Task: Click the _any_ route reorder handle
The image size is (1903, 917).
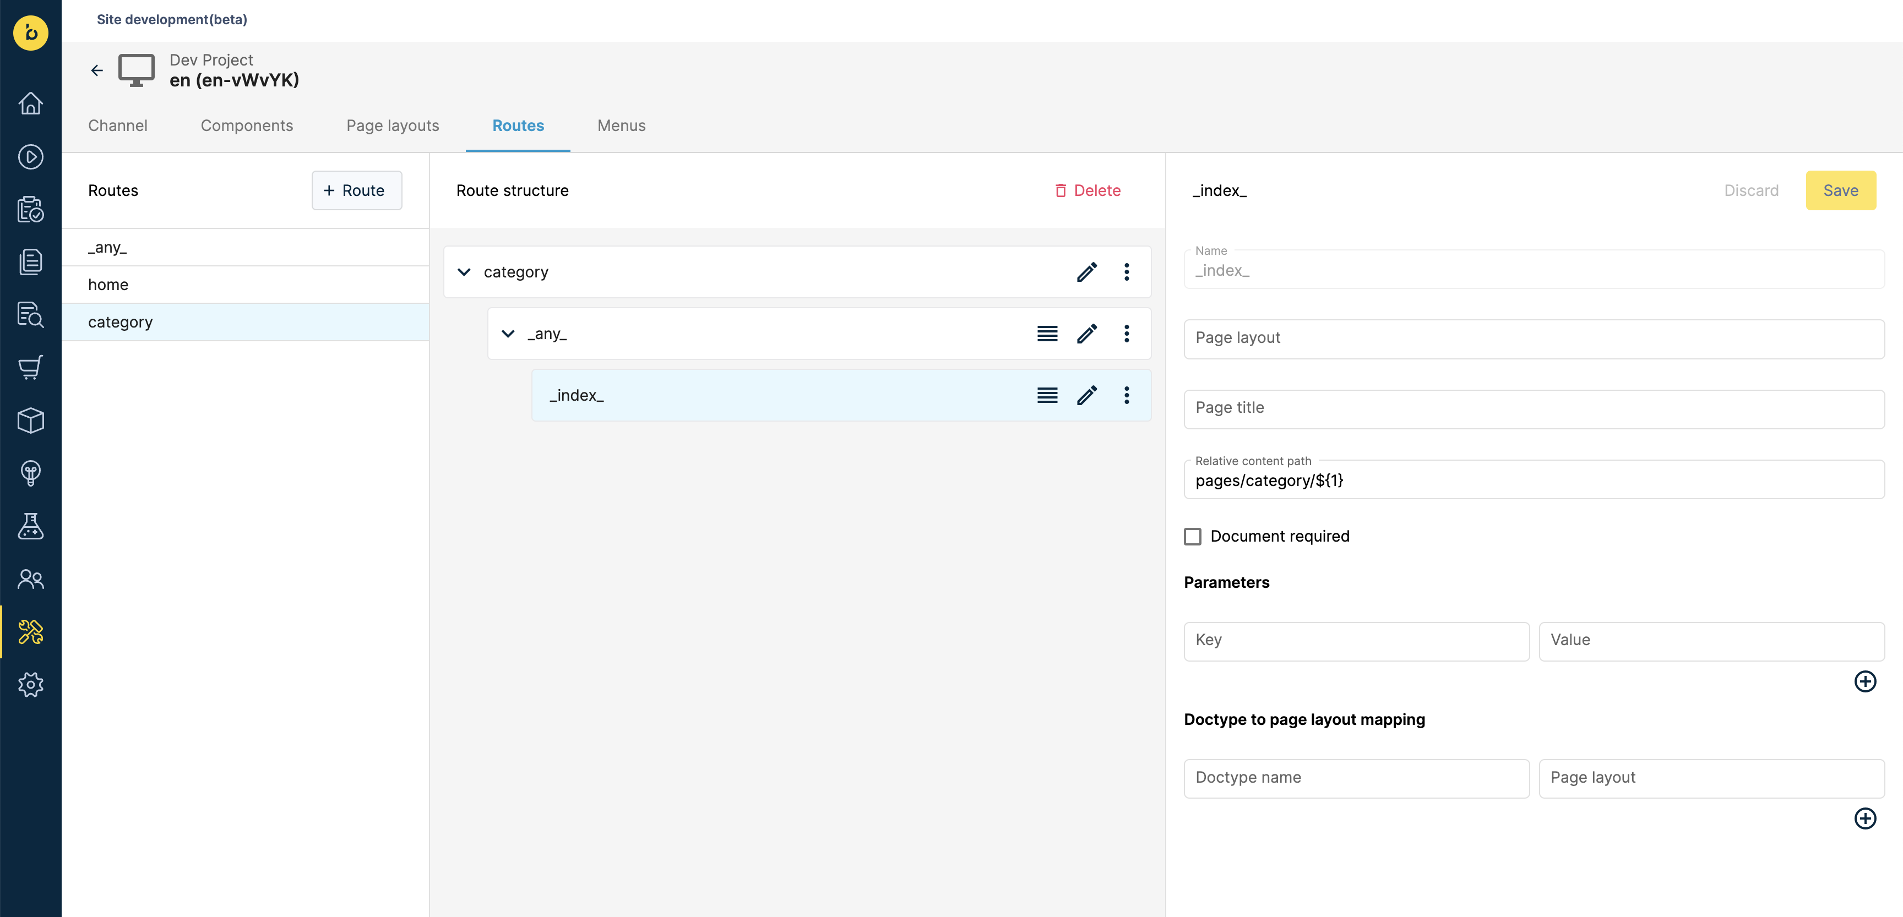Action: [1047, 334]
